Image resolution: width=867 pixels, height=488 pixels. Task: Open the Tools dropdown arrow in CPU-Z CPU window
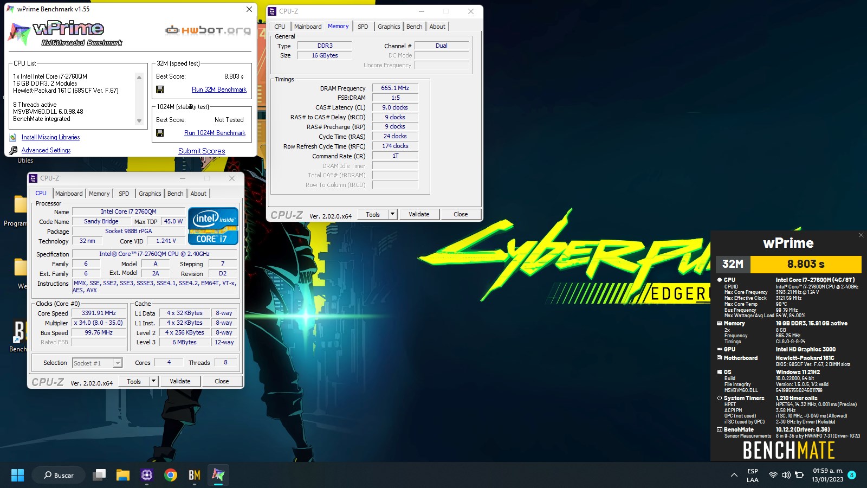153,381
